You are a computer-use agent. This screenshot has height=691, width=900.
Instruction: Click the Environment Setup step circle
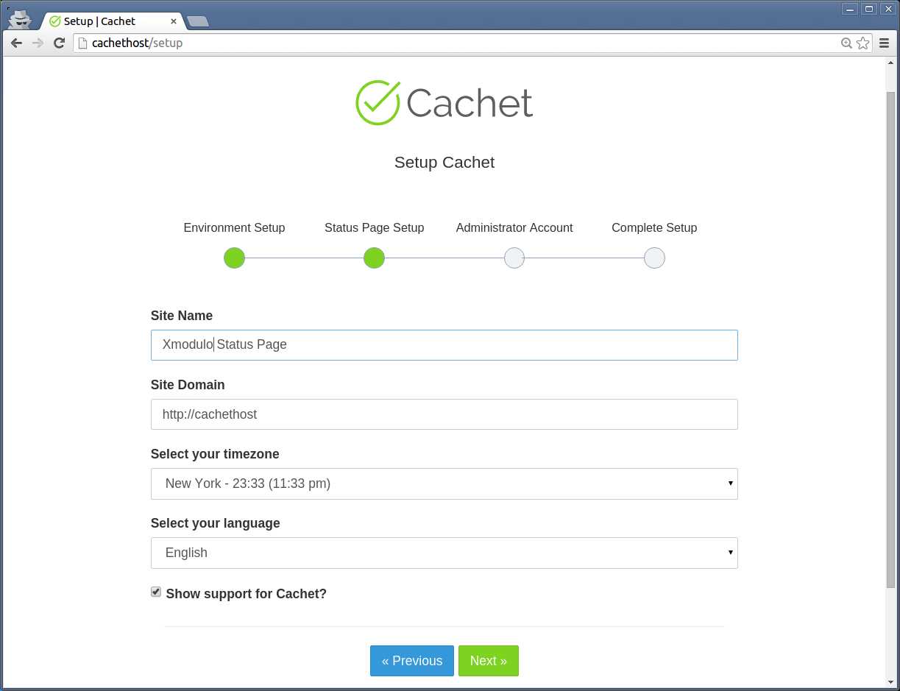pyautogui.click(x=234, y=258)
